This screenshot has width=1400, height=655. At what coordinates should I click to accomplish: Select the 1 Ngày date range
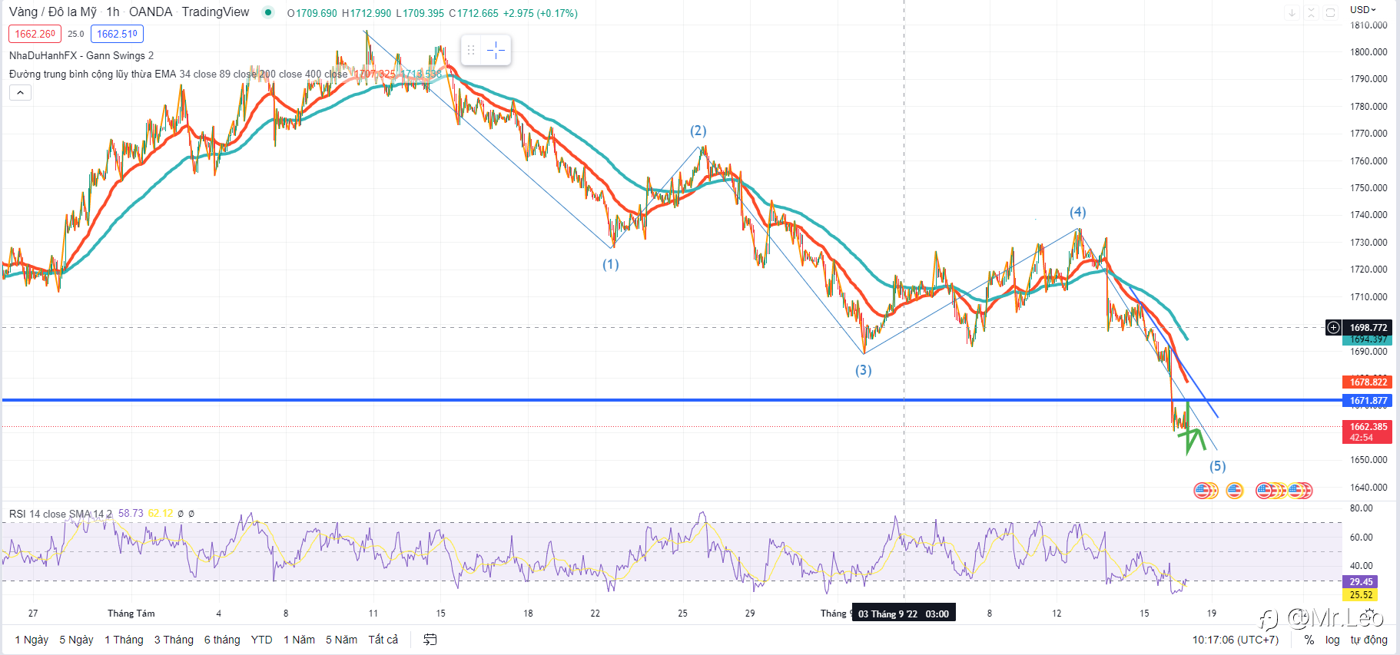(x=32, y=640)
